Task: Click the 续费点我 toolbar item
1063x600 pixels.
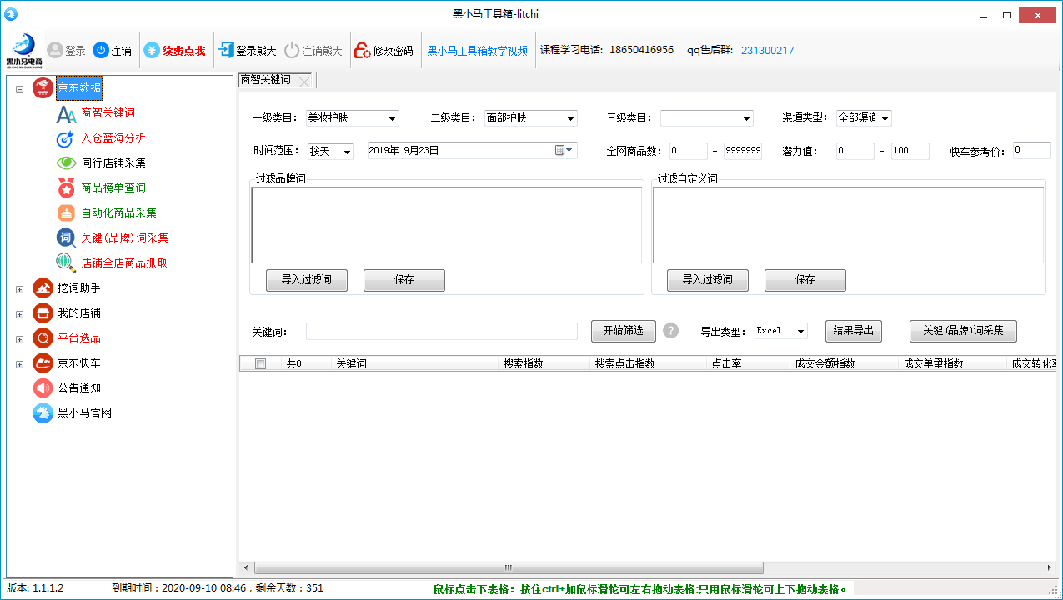Action: click(x=174, y=51)
